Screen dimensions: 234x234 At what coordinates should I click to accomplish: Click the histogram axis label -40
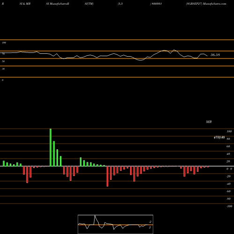point(228,184)
